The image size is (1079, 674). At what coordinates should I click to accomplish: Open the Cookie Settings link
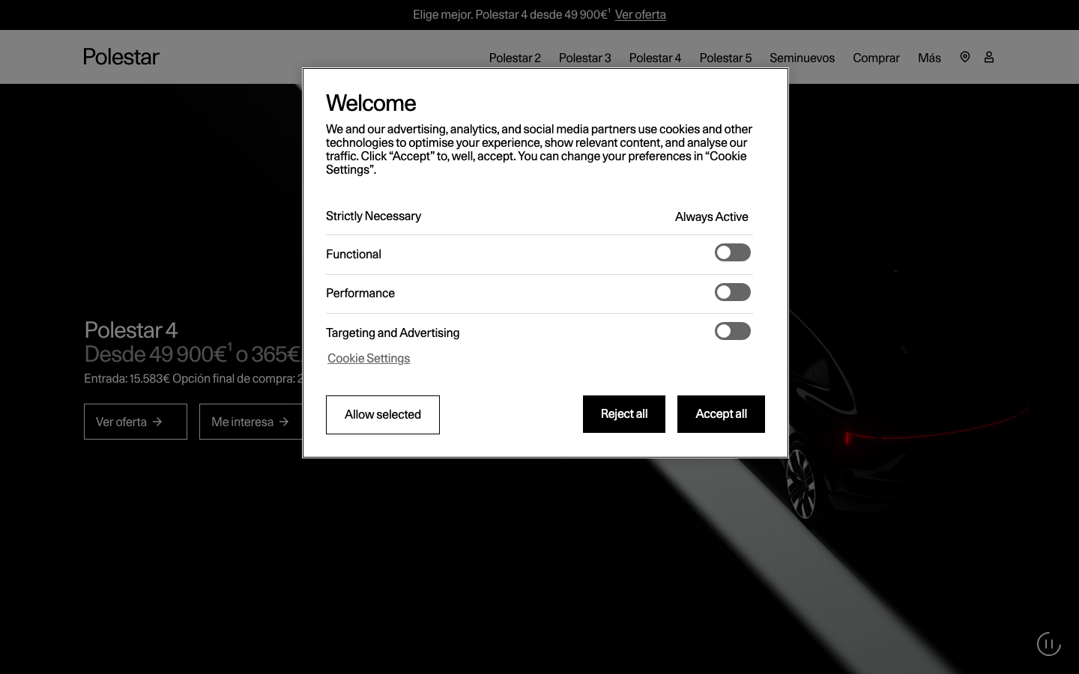(x=369, y=358)
